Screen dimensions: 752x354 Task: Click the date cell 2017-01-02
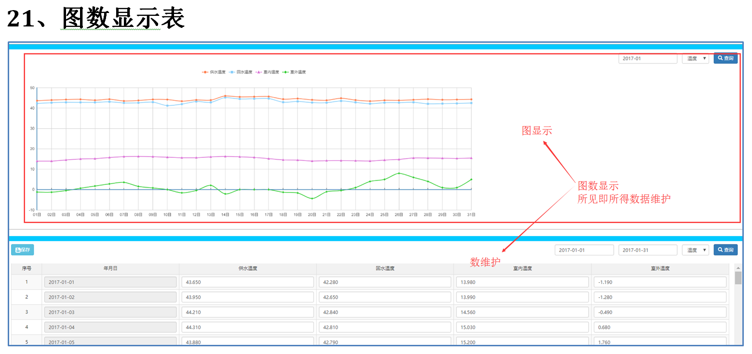click(x=110, y=297)
